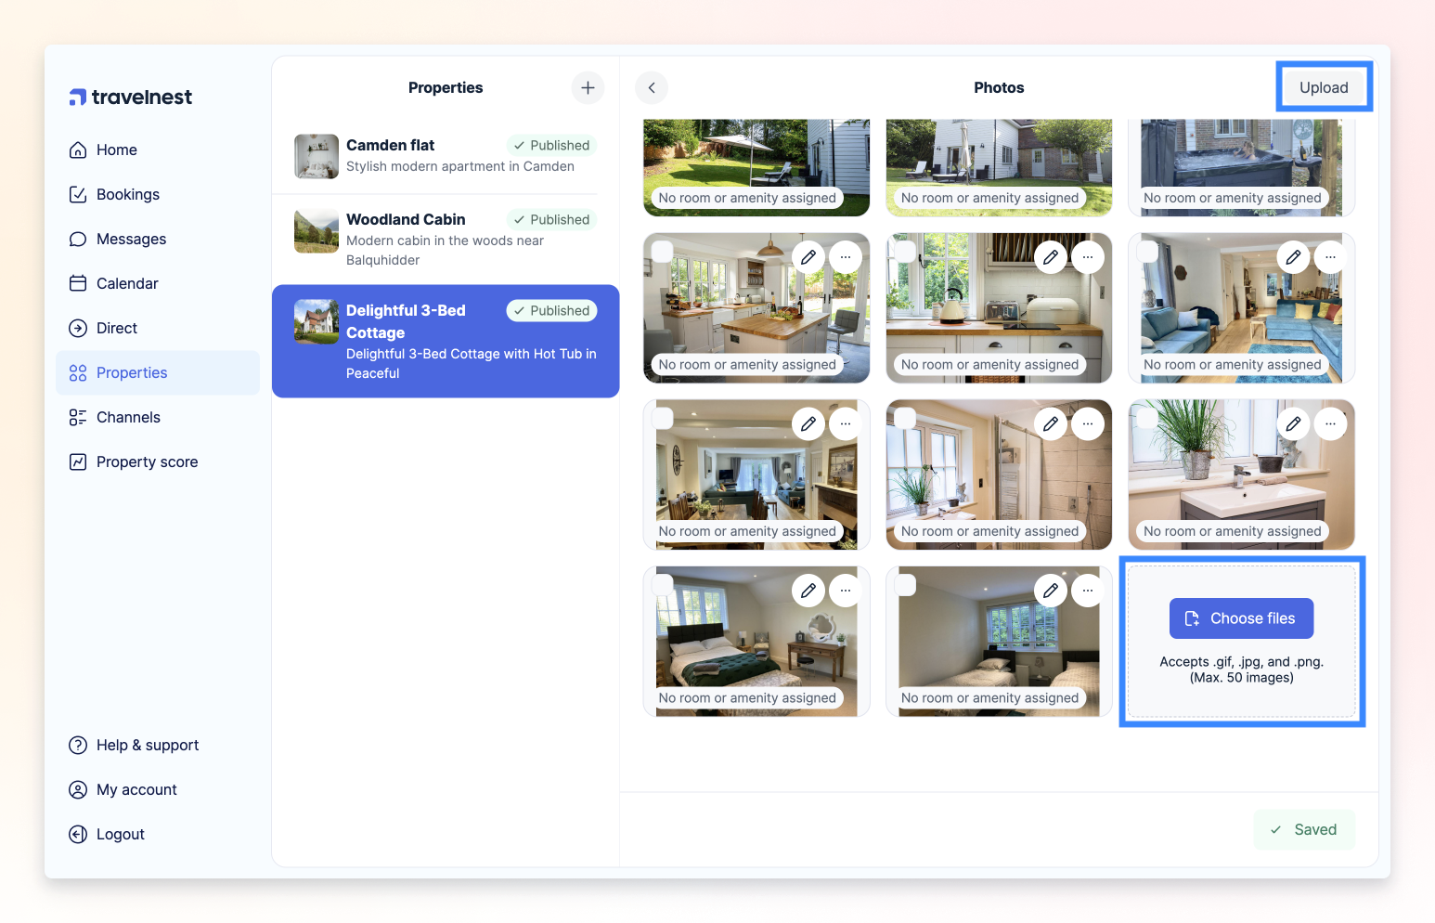
Task: Click pencil icon on kettle kitchen photo
Action: click(1051, 257)
